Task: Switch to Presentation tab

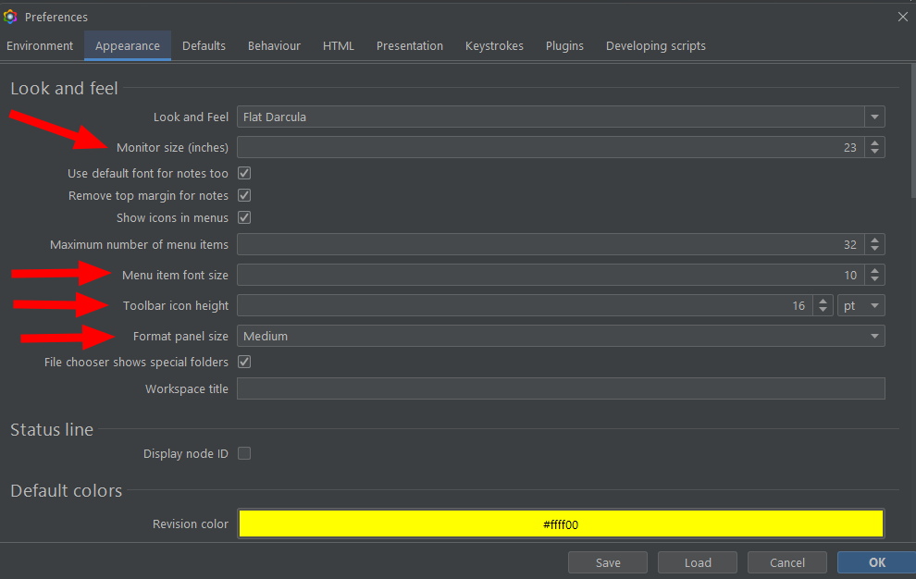Action: tap(410, 45)
